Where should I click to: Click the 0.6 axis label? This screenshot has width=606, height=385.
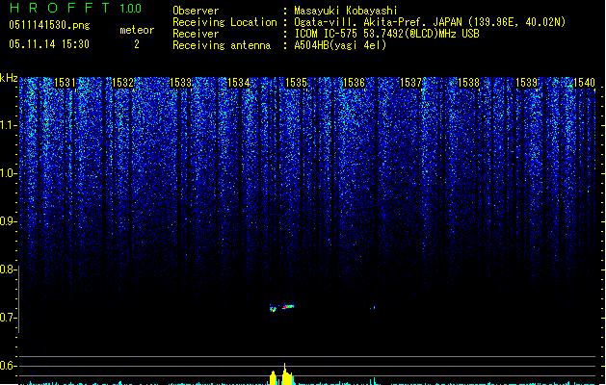point(8,366)
